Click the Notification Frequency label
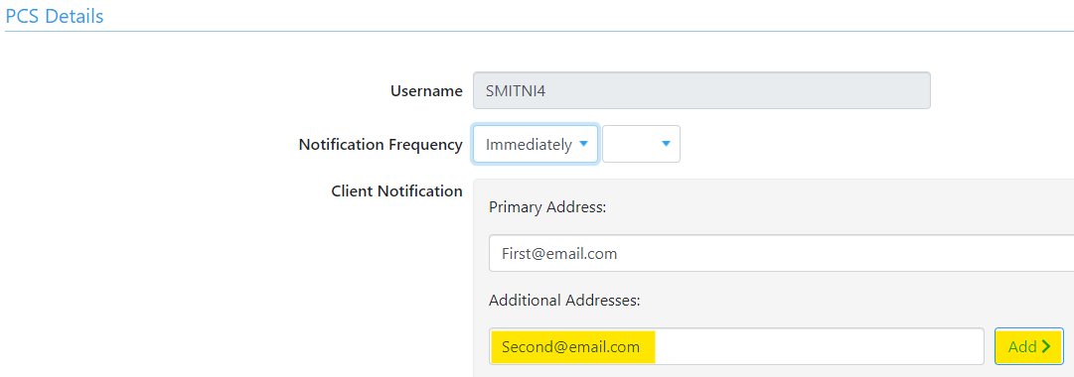Viewport: 1074px width, 377px height. pos(381,145)
